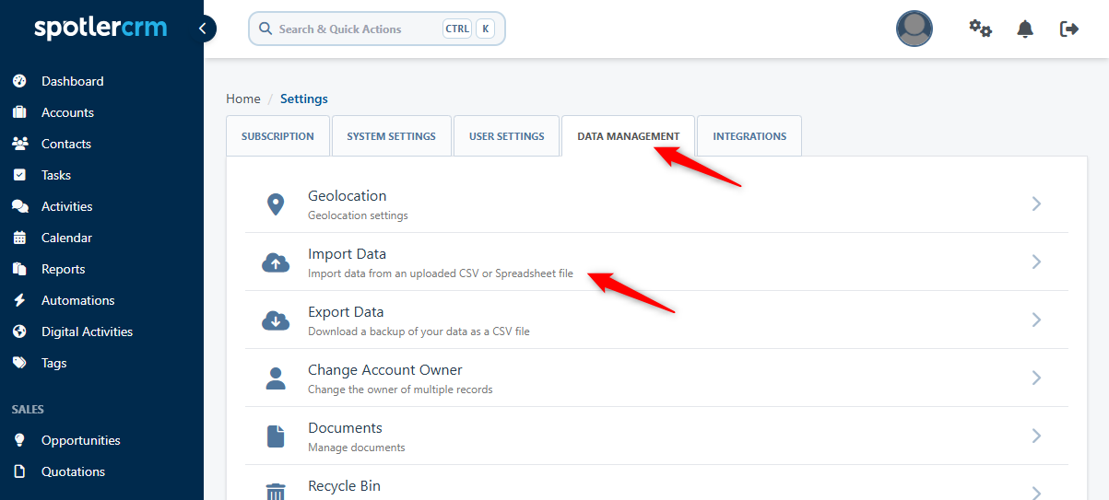Viewport: 1109px width, 500px height.
Task: Click 'Download a backup of your data' description
Action: [x=419, y=331]
